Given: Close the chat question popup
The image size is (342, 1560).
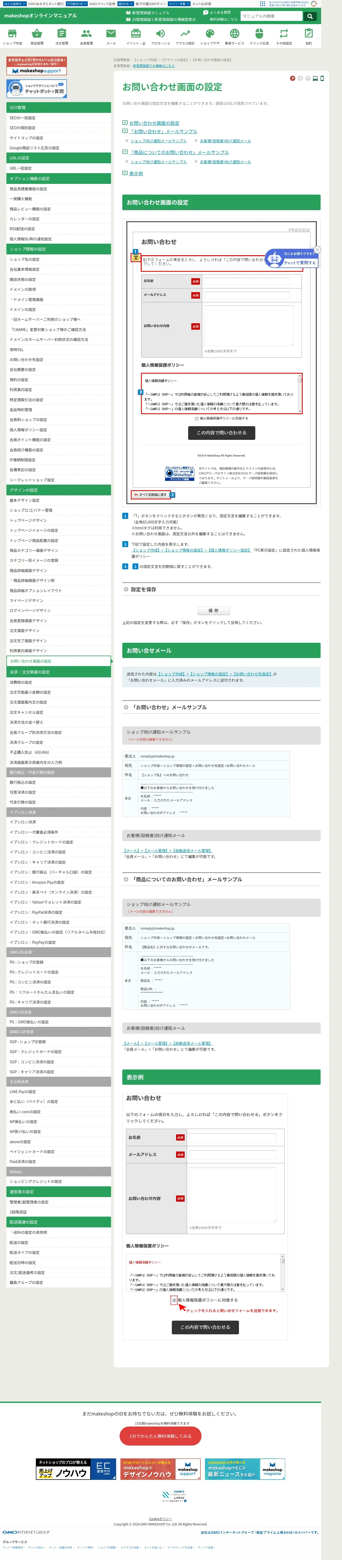Looking at the screenshot, I should pyautogui.click(x=317, y=250).
